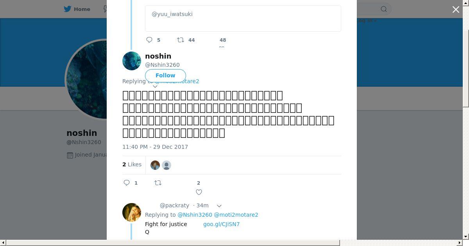Viewport: 469px width, 246px height.
Task: Click the @yuu_iwatsuki quoted tweet box
Action: pos(243,18)
